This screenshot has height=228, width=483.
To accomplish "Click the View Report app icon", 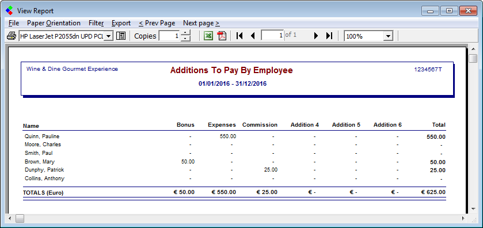I will pos(9,11).
